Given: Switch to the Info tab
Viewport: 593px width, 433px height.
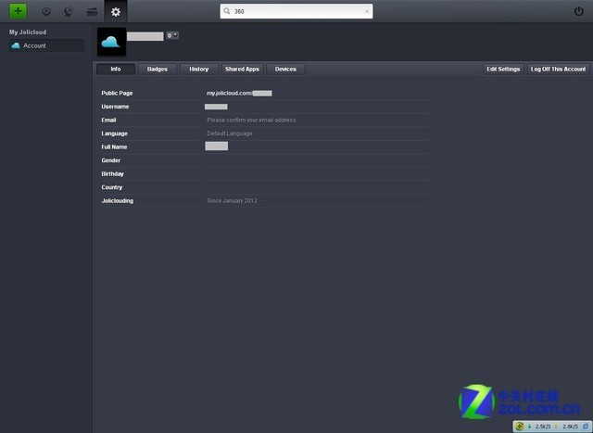Looking at the screenshot, I should tap(115, 70).
